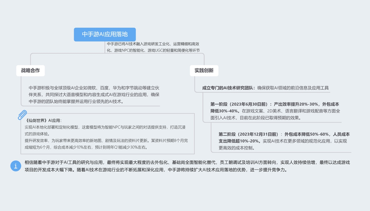Click the description text under the central topic
370x211 pixels.
pos(153,47)
